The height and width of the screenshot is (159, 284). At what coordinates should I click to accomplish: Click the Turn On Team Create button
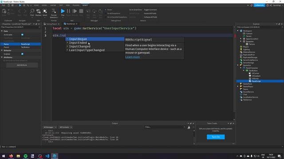tap(216, 137)
